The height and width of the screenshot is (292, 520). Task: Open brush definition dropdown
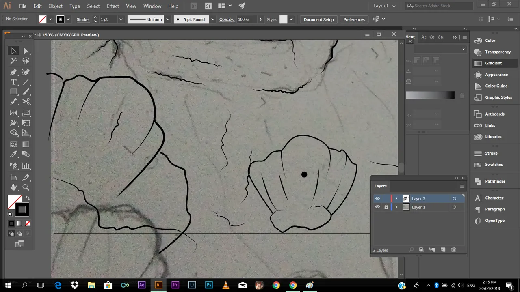213,19
